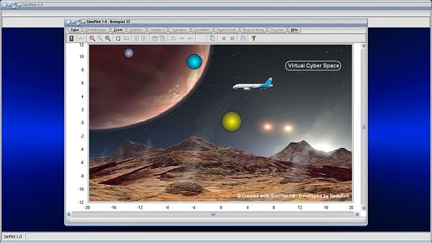Click the greyed boxed X toolbar icon
Screen dimensions: 432x243
(144, 38)
